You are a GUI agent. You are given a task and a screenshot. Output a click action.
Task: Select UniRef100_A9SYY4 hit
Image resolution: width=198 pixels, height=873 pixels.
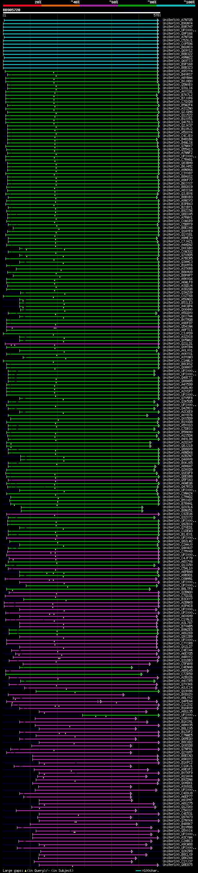tap(178, 71)
